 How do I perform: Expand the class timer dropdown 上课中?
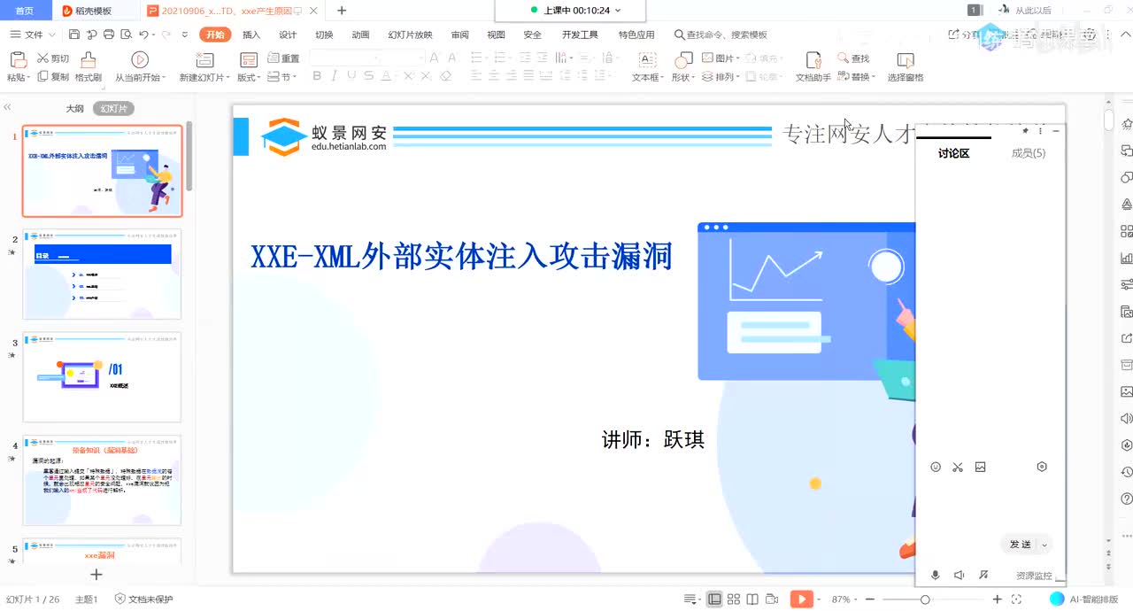[618, 10]
